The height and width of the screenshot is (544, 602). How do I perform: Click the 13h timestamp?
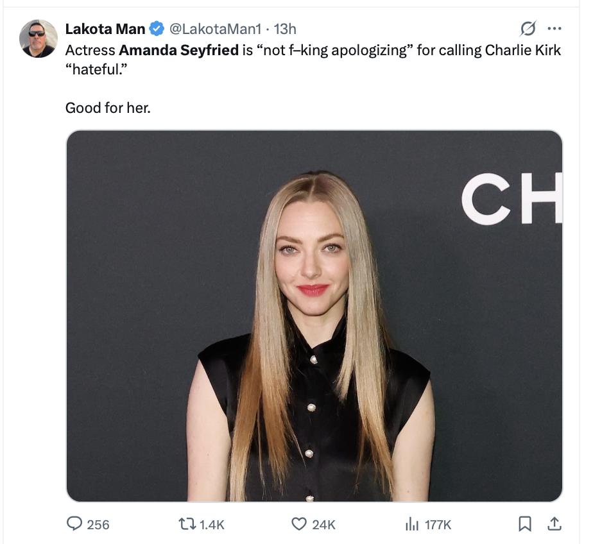click(285, 29)
